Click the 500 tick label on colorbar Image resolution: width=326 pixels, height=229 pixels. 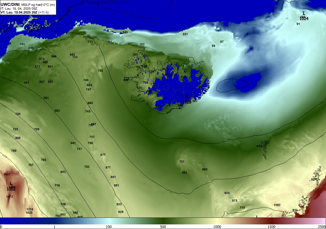pyautogui.click(x=163, y=227)
